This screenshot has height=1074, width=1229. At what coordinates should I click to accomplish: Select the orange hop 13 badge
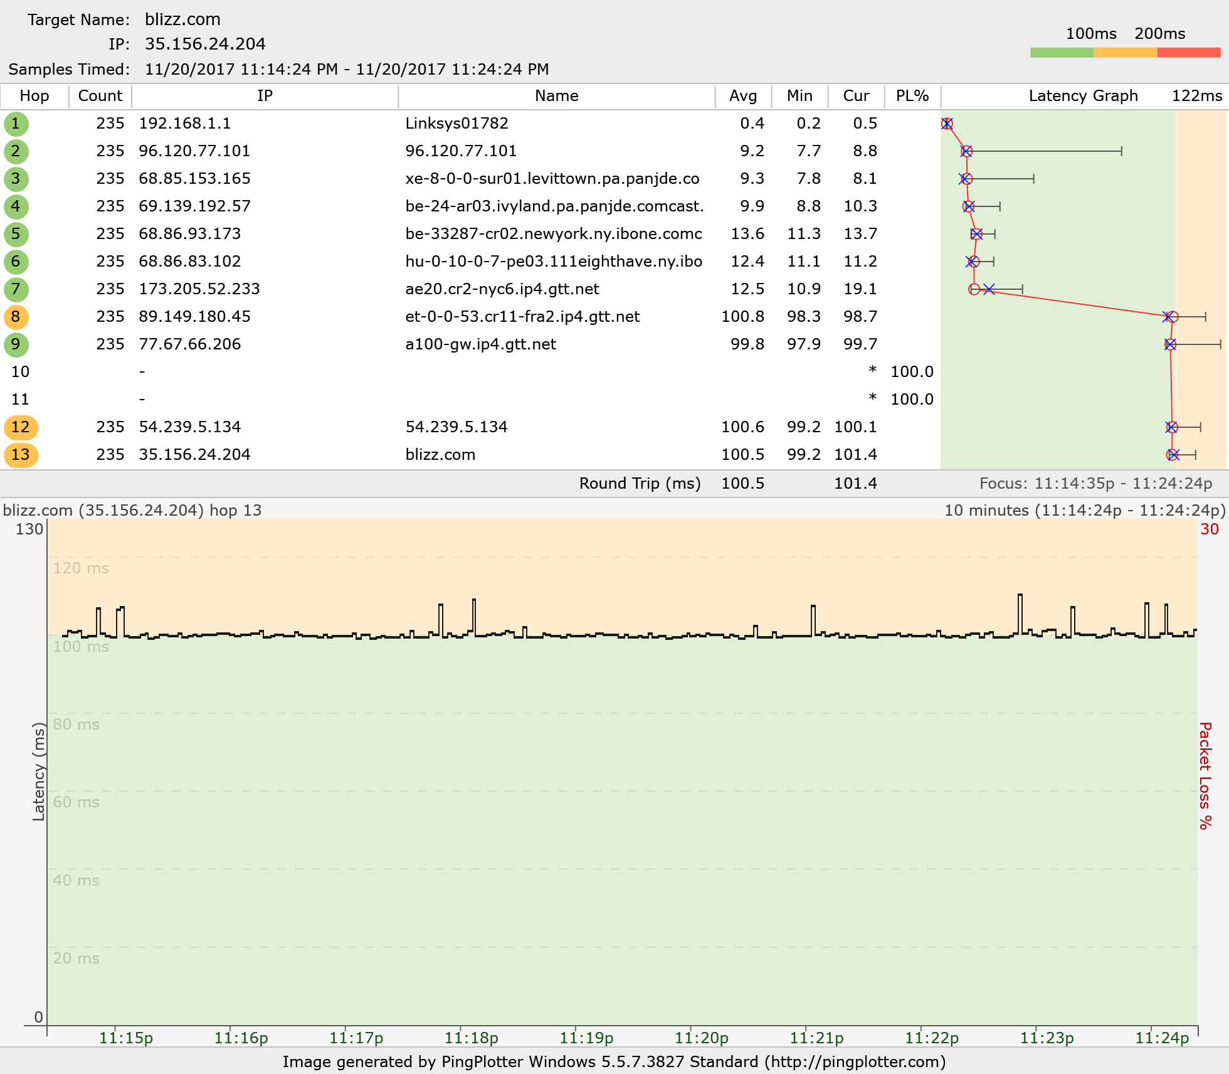pos(21,455)
